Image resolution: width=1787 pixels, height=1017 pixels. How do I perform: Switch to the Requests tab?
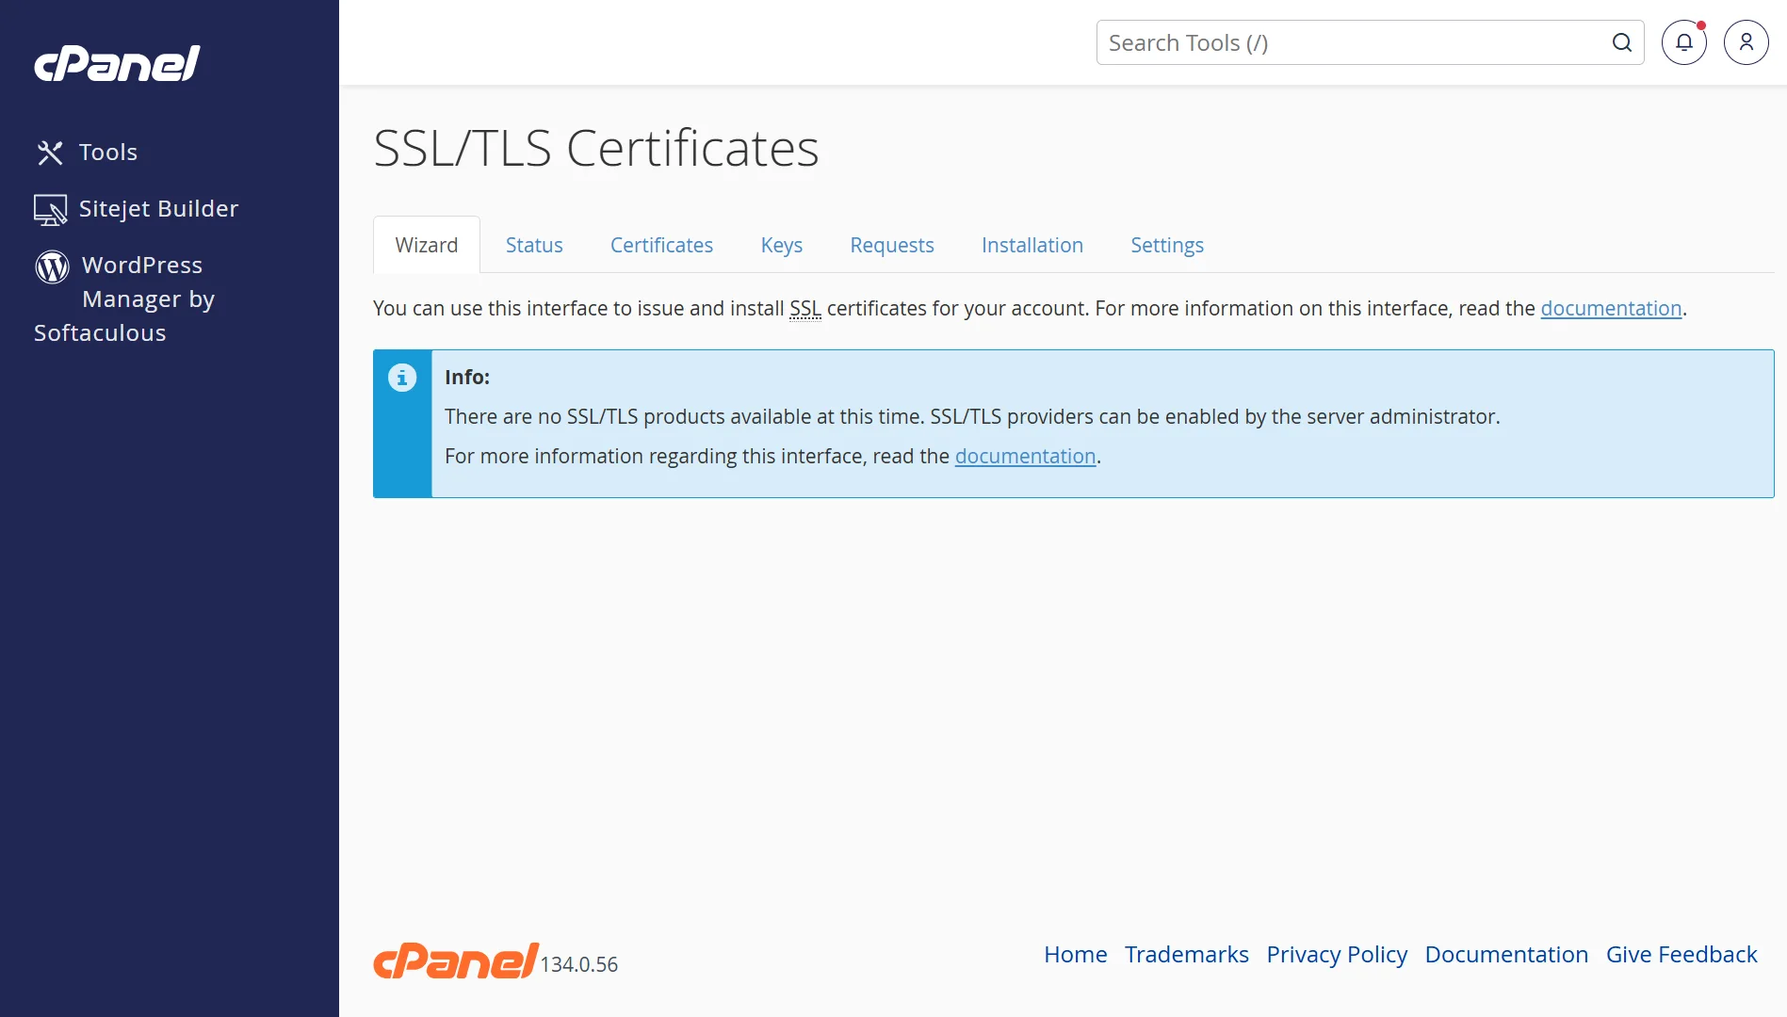pos(892,245)
